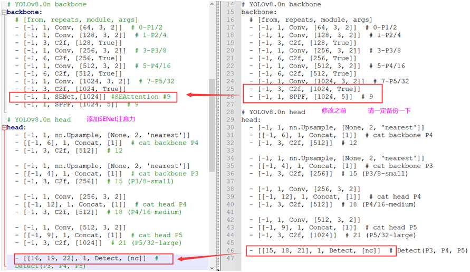
Task: Click line number 17 in gutter
Action: pos(230,27)
